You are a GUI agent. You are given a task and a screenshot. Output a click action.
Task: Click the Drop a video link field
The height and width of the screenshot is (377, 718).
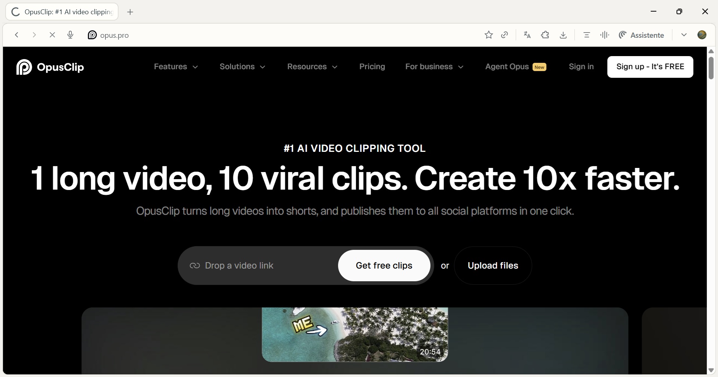point(262,266)
